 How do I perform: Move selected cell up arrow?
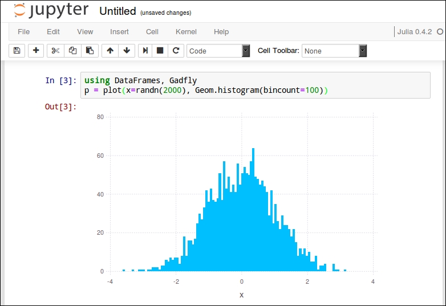pyautogui.click(x=110, y=51)
